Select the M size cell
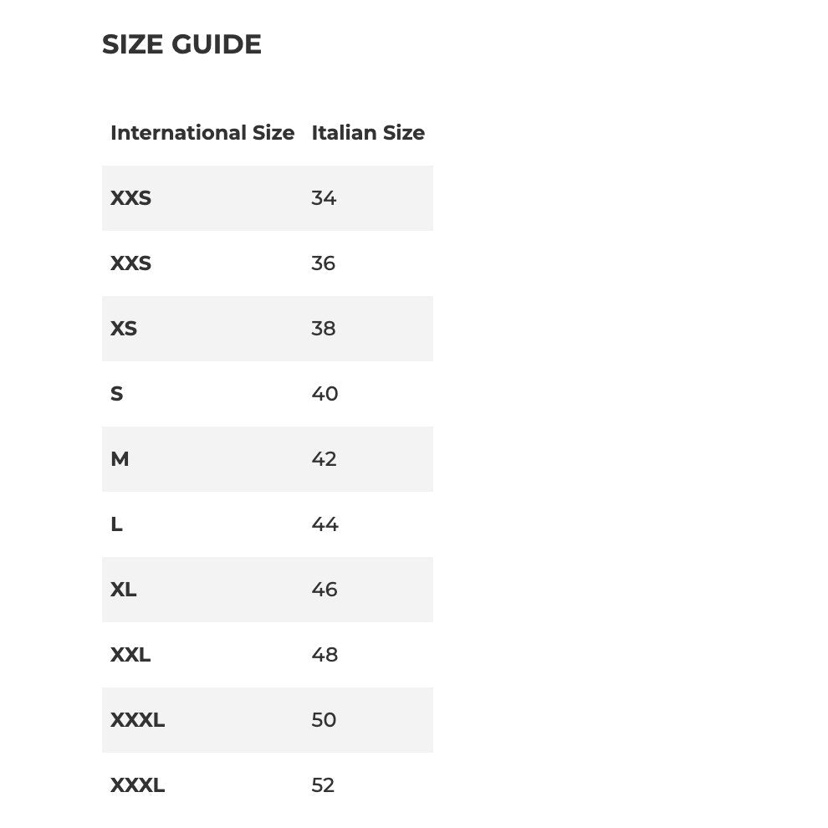The image size is (828, 828). [x=120, y=459]
